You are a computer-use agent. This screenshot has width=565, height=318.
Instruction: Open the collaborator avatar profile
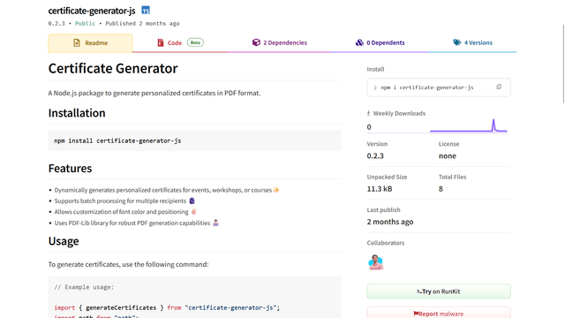[375, 262]
